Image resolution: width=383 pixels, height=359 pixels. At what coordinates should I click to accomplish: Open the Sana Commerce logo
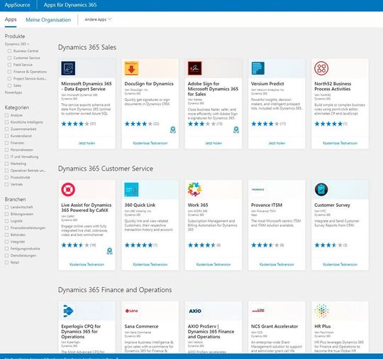(x=131, y=311)
